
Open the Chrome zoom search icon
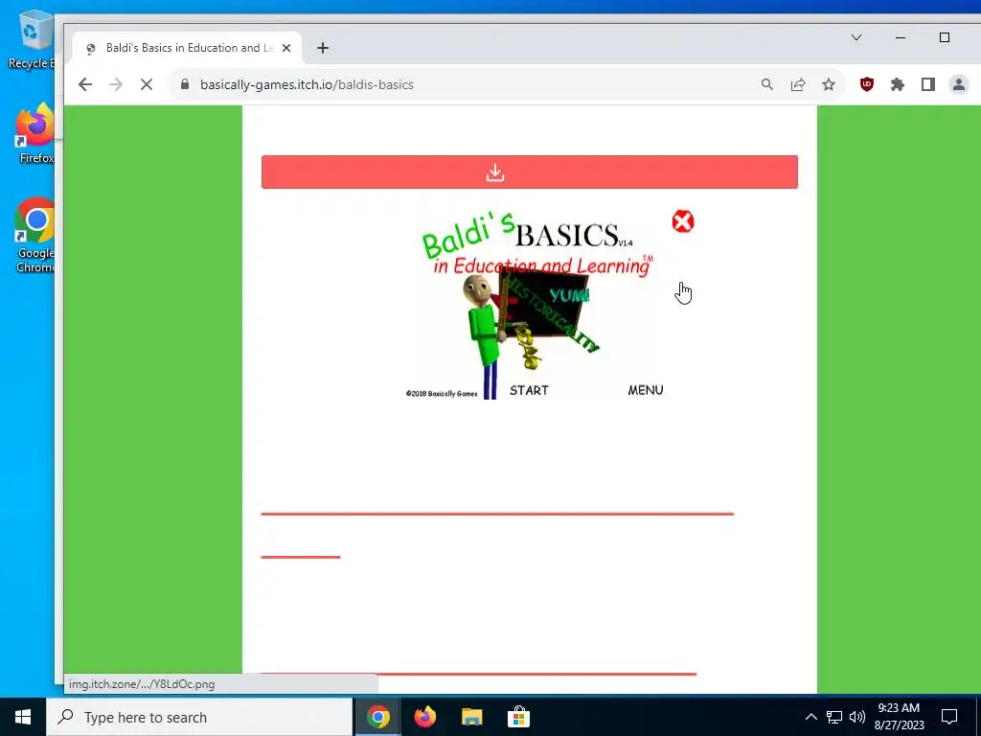coord(767,84)
